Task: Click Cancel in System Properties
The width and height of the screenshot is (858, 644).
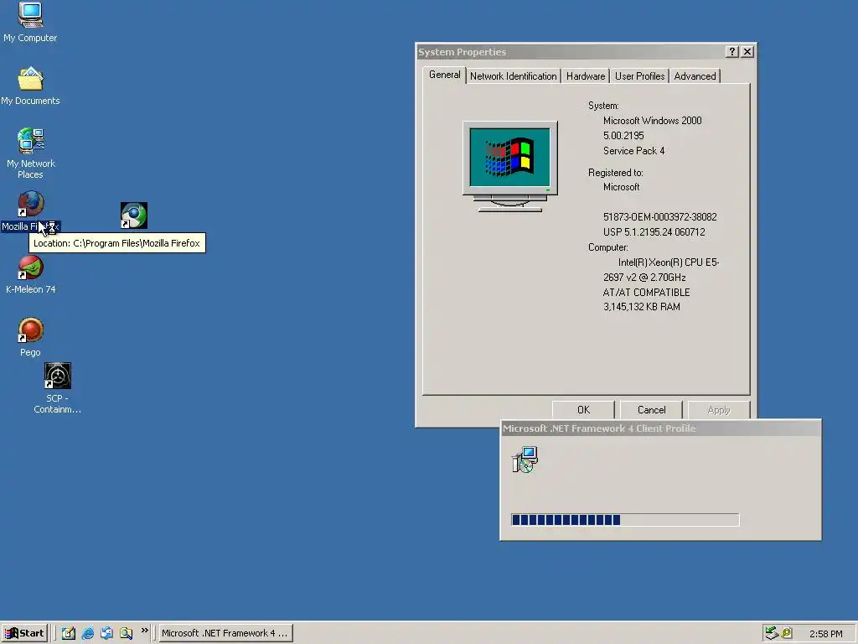Action: [x=651, y=409]
